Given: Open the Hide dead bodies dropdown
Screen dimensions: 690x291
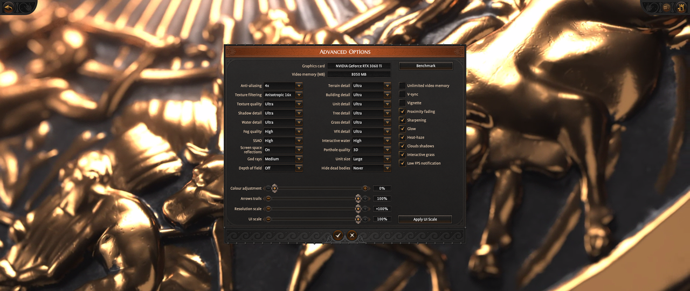Looking at the screenshot, I should pyautogui.click(x=371, y=168).
